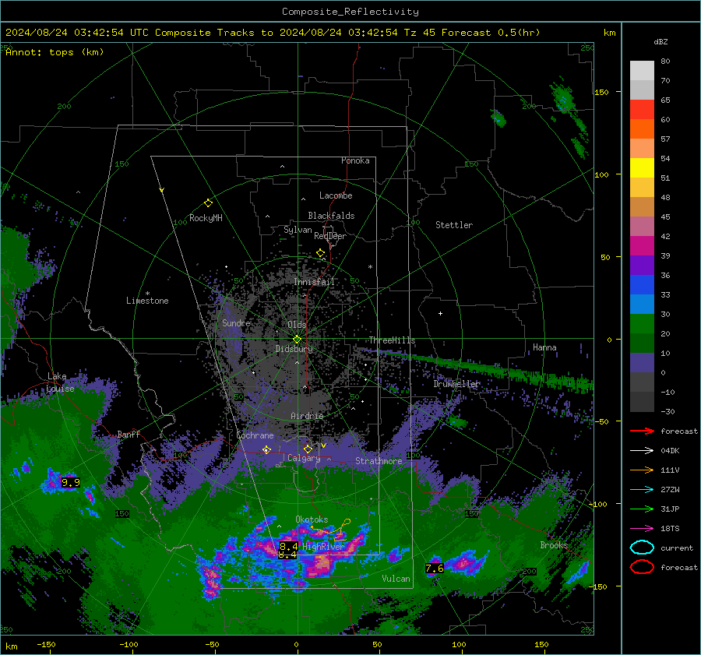The height and width of the screenshot is (655, 701).
Task: Click the orange 111V arrow in legend
Action: [642, 470]
